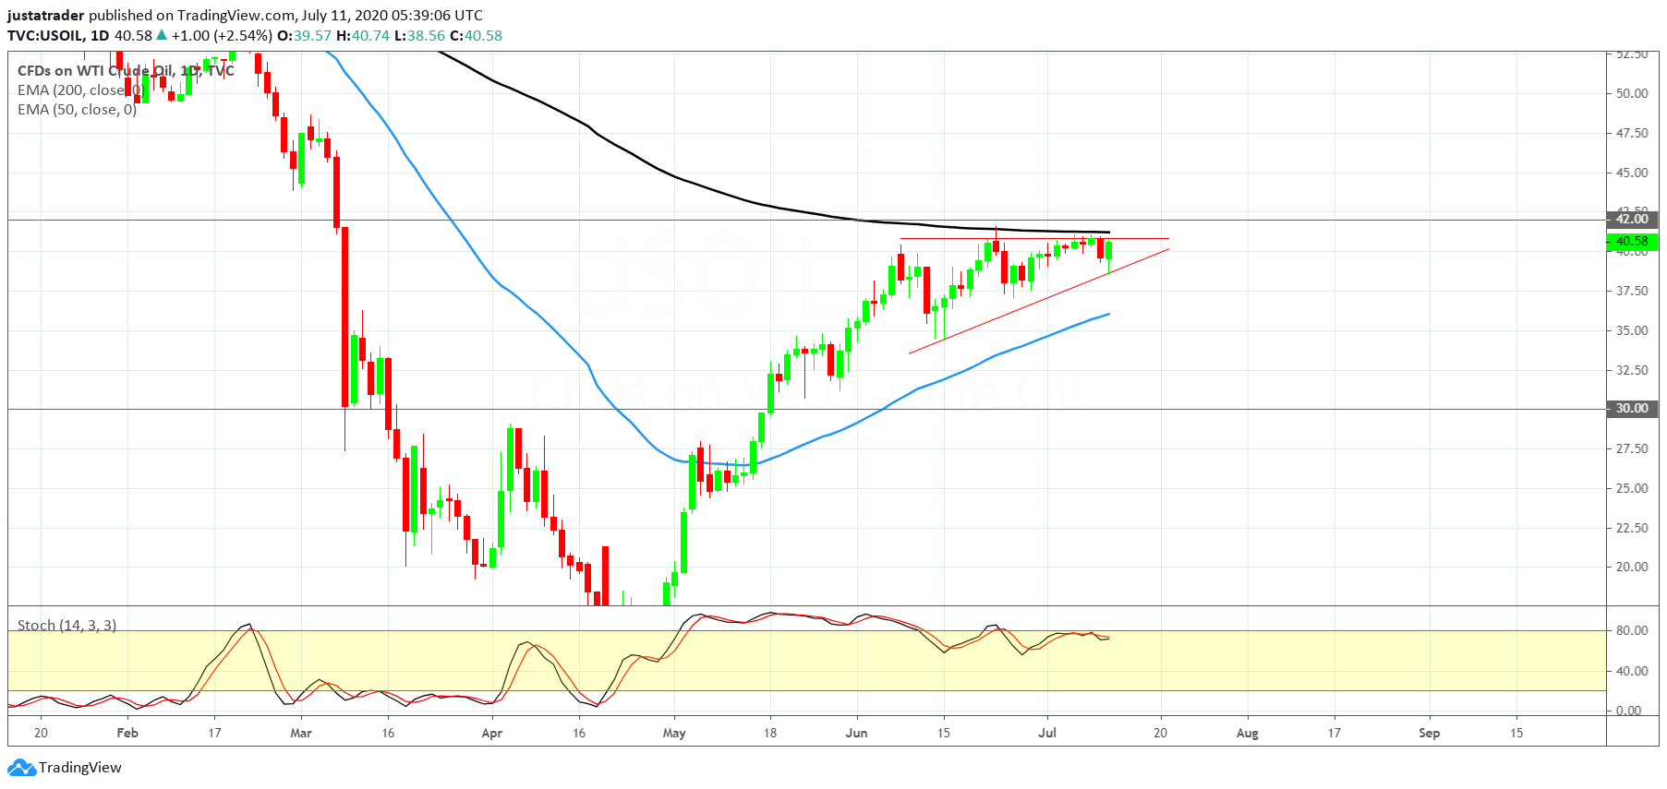Click the Aug date axis label

[1248, 734]
